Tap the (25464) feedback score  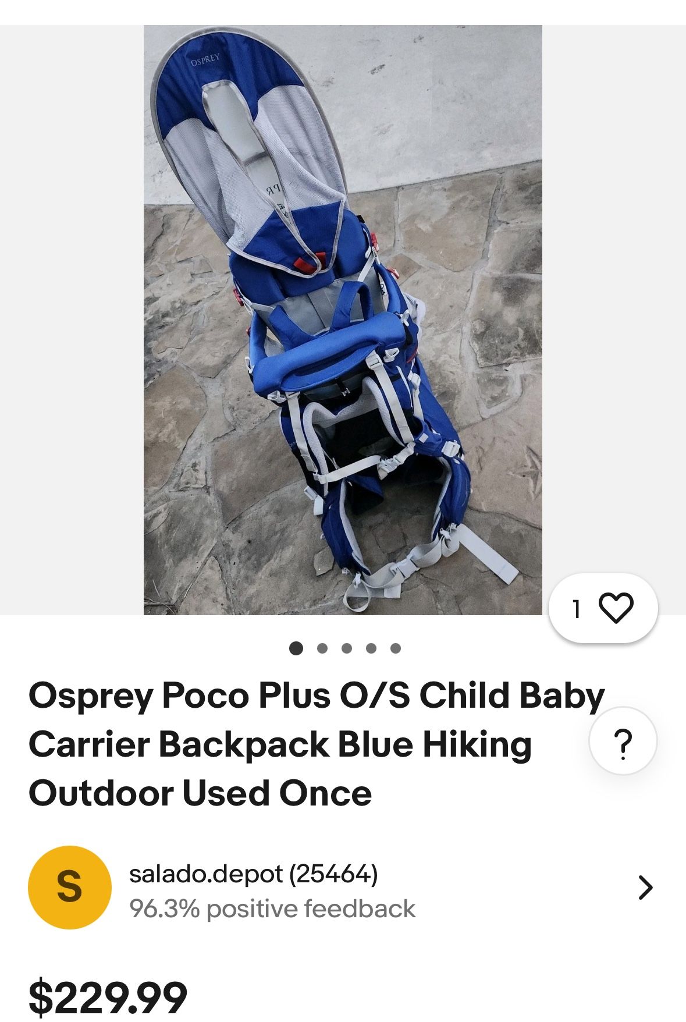click(333, 874)
